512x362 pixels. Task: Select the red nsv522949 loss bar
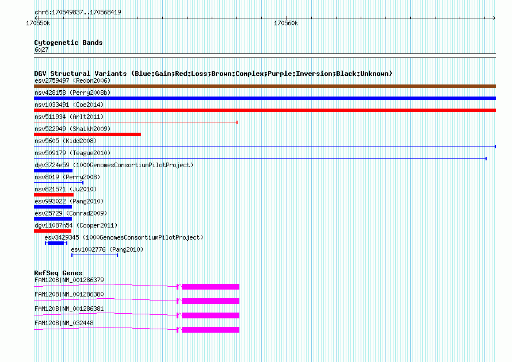pos(87,134)
